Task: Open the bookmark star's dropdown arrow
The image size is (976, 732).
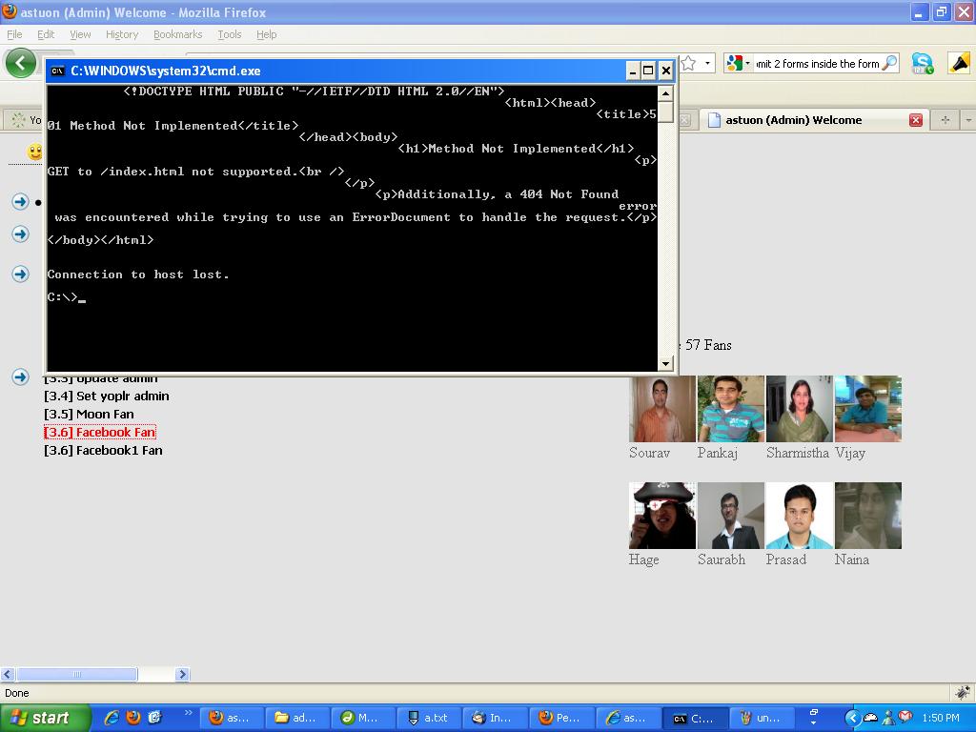Action: (x=707, y=63)
